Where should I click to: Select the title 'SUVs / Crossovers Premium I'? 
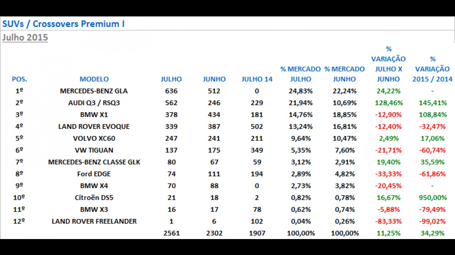pyautogui.click(x=63, y=24)
